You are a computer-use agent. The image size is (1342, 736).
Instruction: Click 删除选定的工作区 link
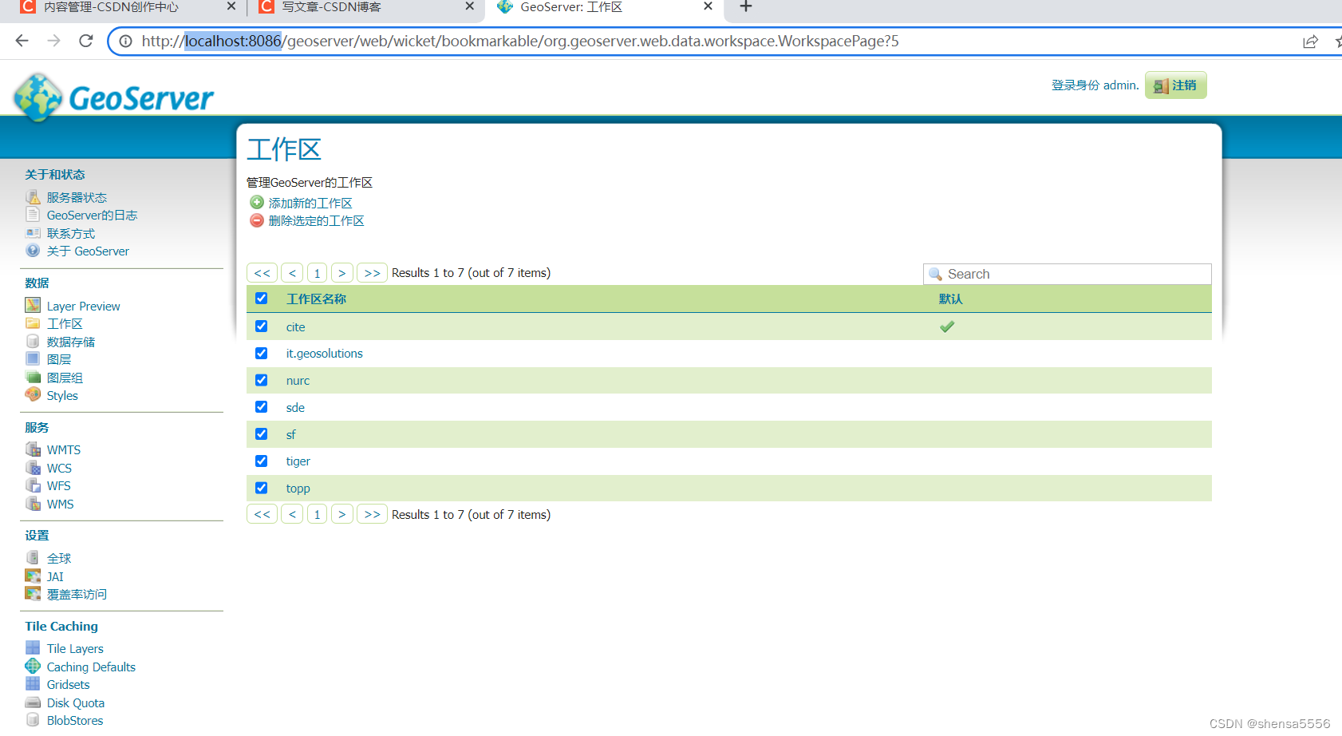click(316, 221)
